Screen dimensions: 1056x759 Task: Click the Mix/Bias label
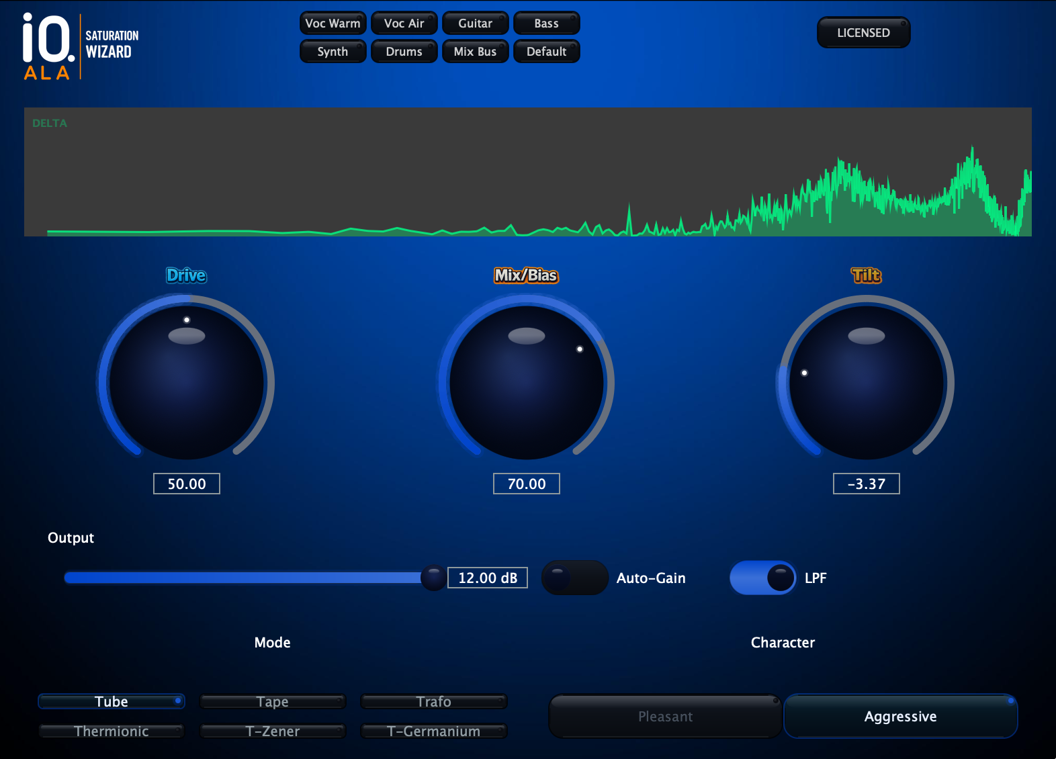(x=527, y=275)
